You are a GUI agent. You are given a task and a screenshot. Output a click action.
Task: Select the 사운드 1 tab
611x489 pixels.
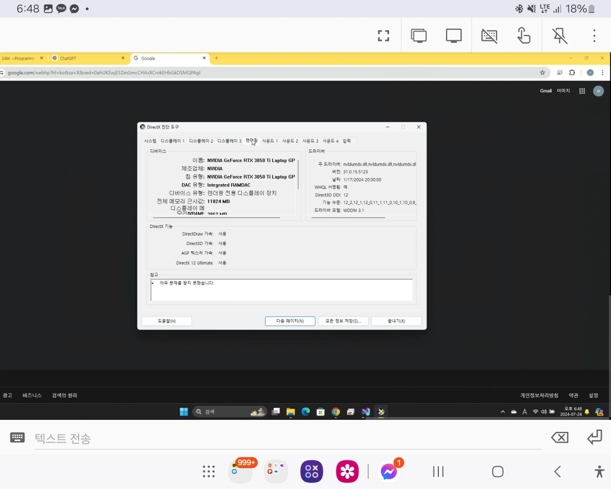coord(270,141)
